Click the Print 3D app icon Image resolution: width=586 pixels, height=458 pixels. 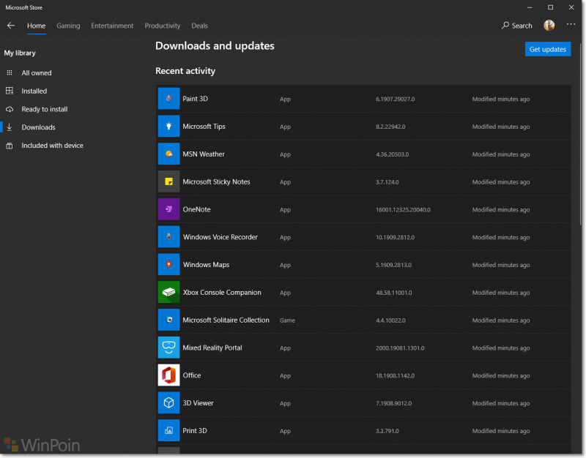click(x=168, y=430)
